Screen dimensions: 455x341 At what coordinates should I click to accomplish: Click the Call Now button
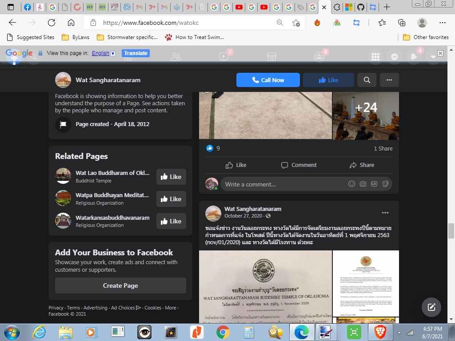(x=268, y=80)
